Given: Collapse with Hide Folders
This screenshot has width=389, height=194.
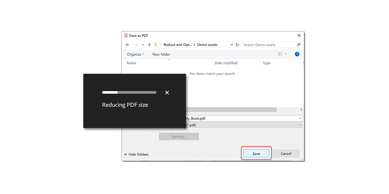Looking at the screenshot, I should (136, 154).
